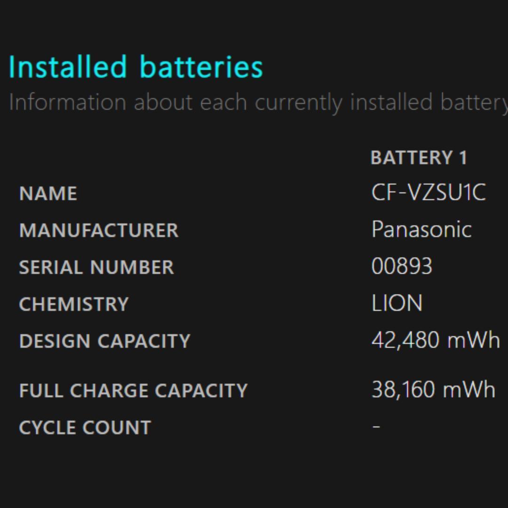Image resolution: width=508 pixels, height=508 pixels.
Task: Click the Installed batteries heading
Action: (x=135, y=67)
